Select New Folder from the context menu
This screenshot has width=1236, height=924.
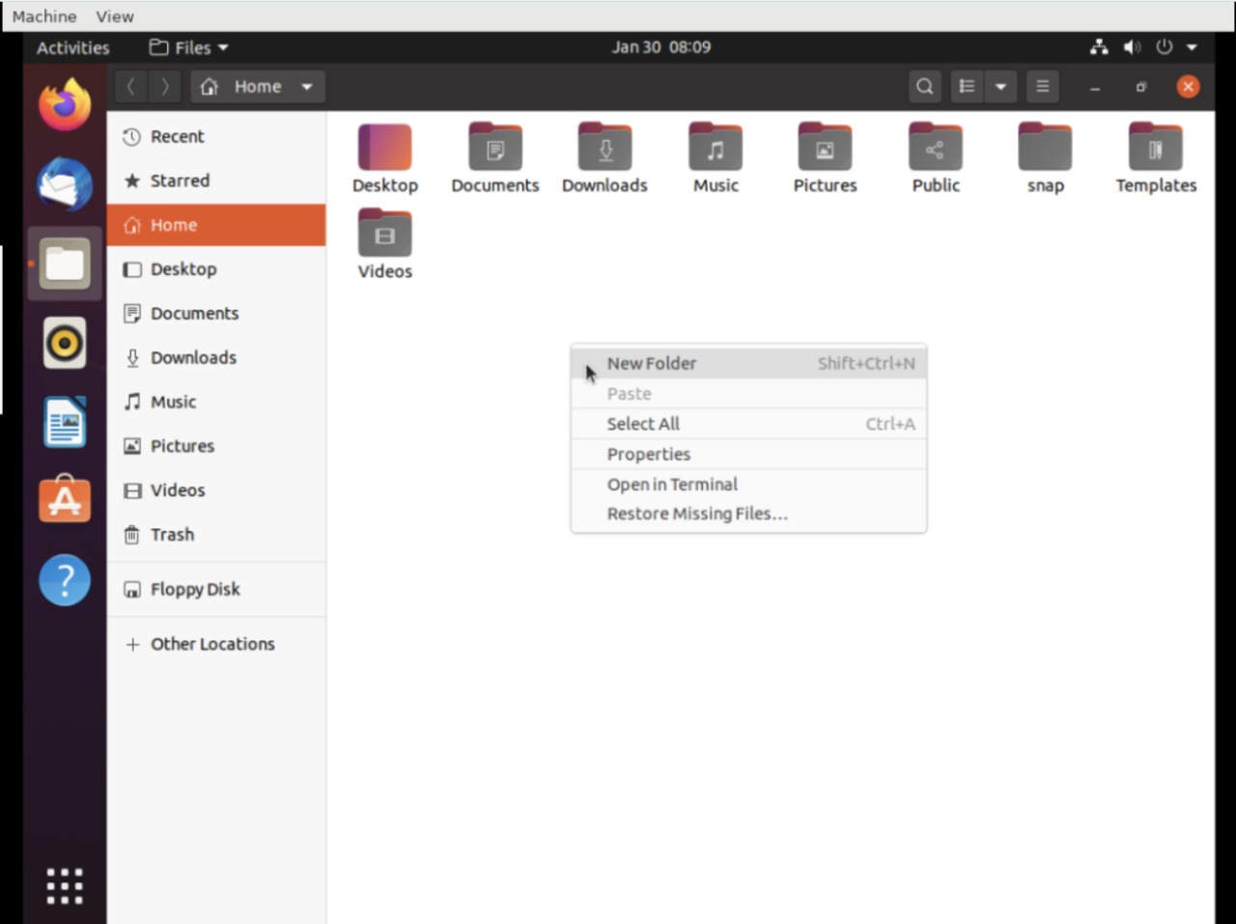click(x=652, y=363)
